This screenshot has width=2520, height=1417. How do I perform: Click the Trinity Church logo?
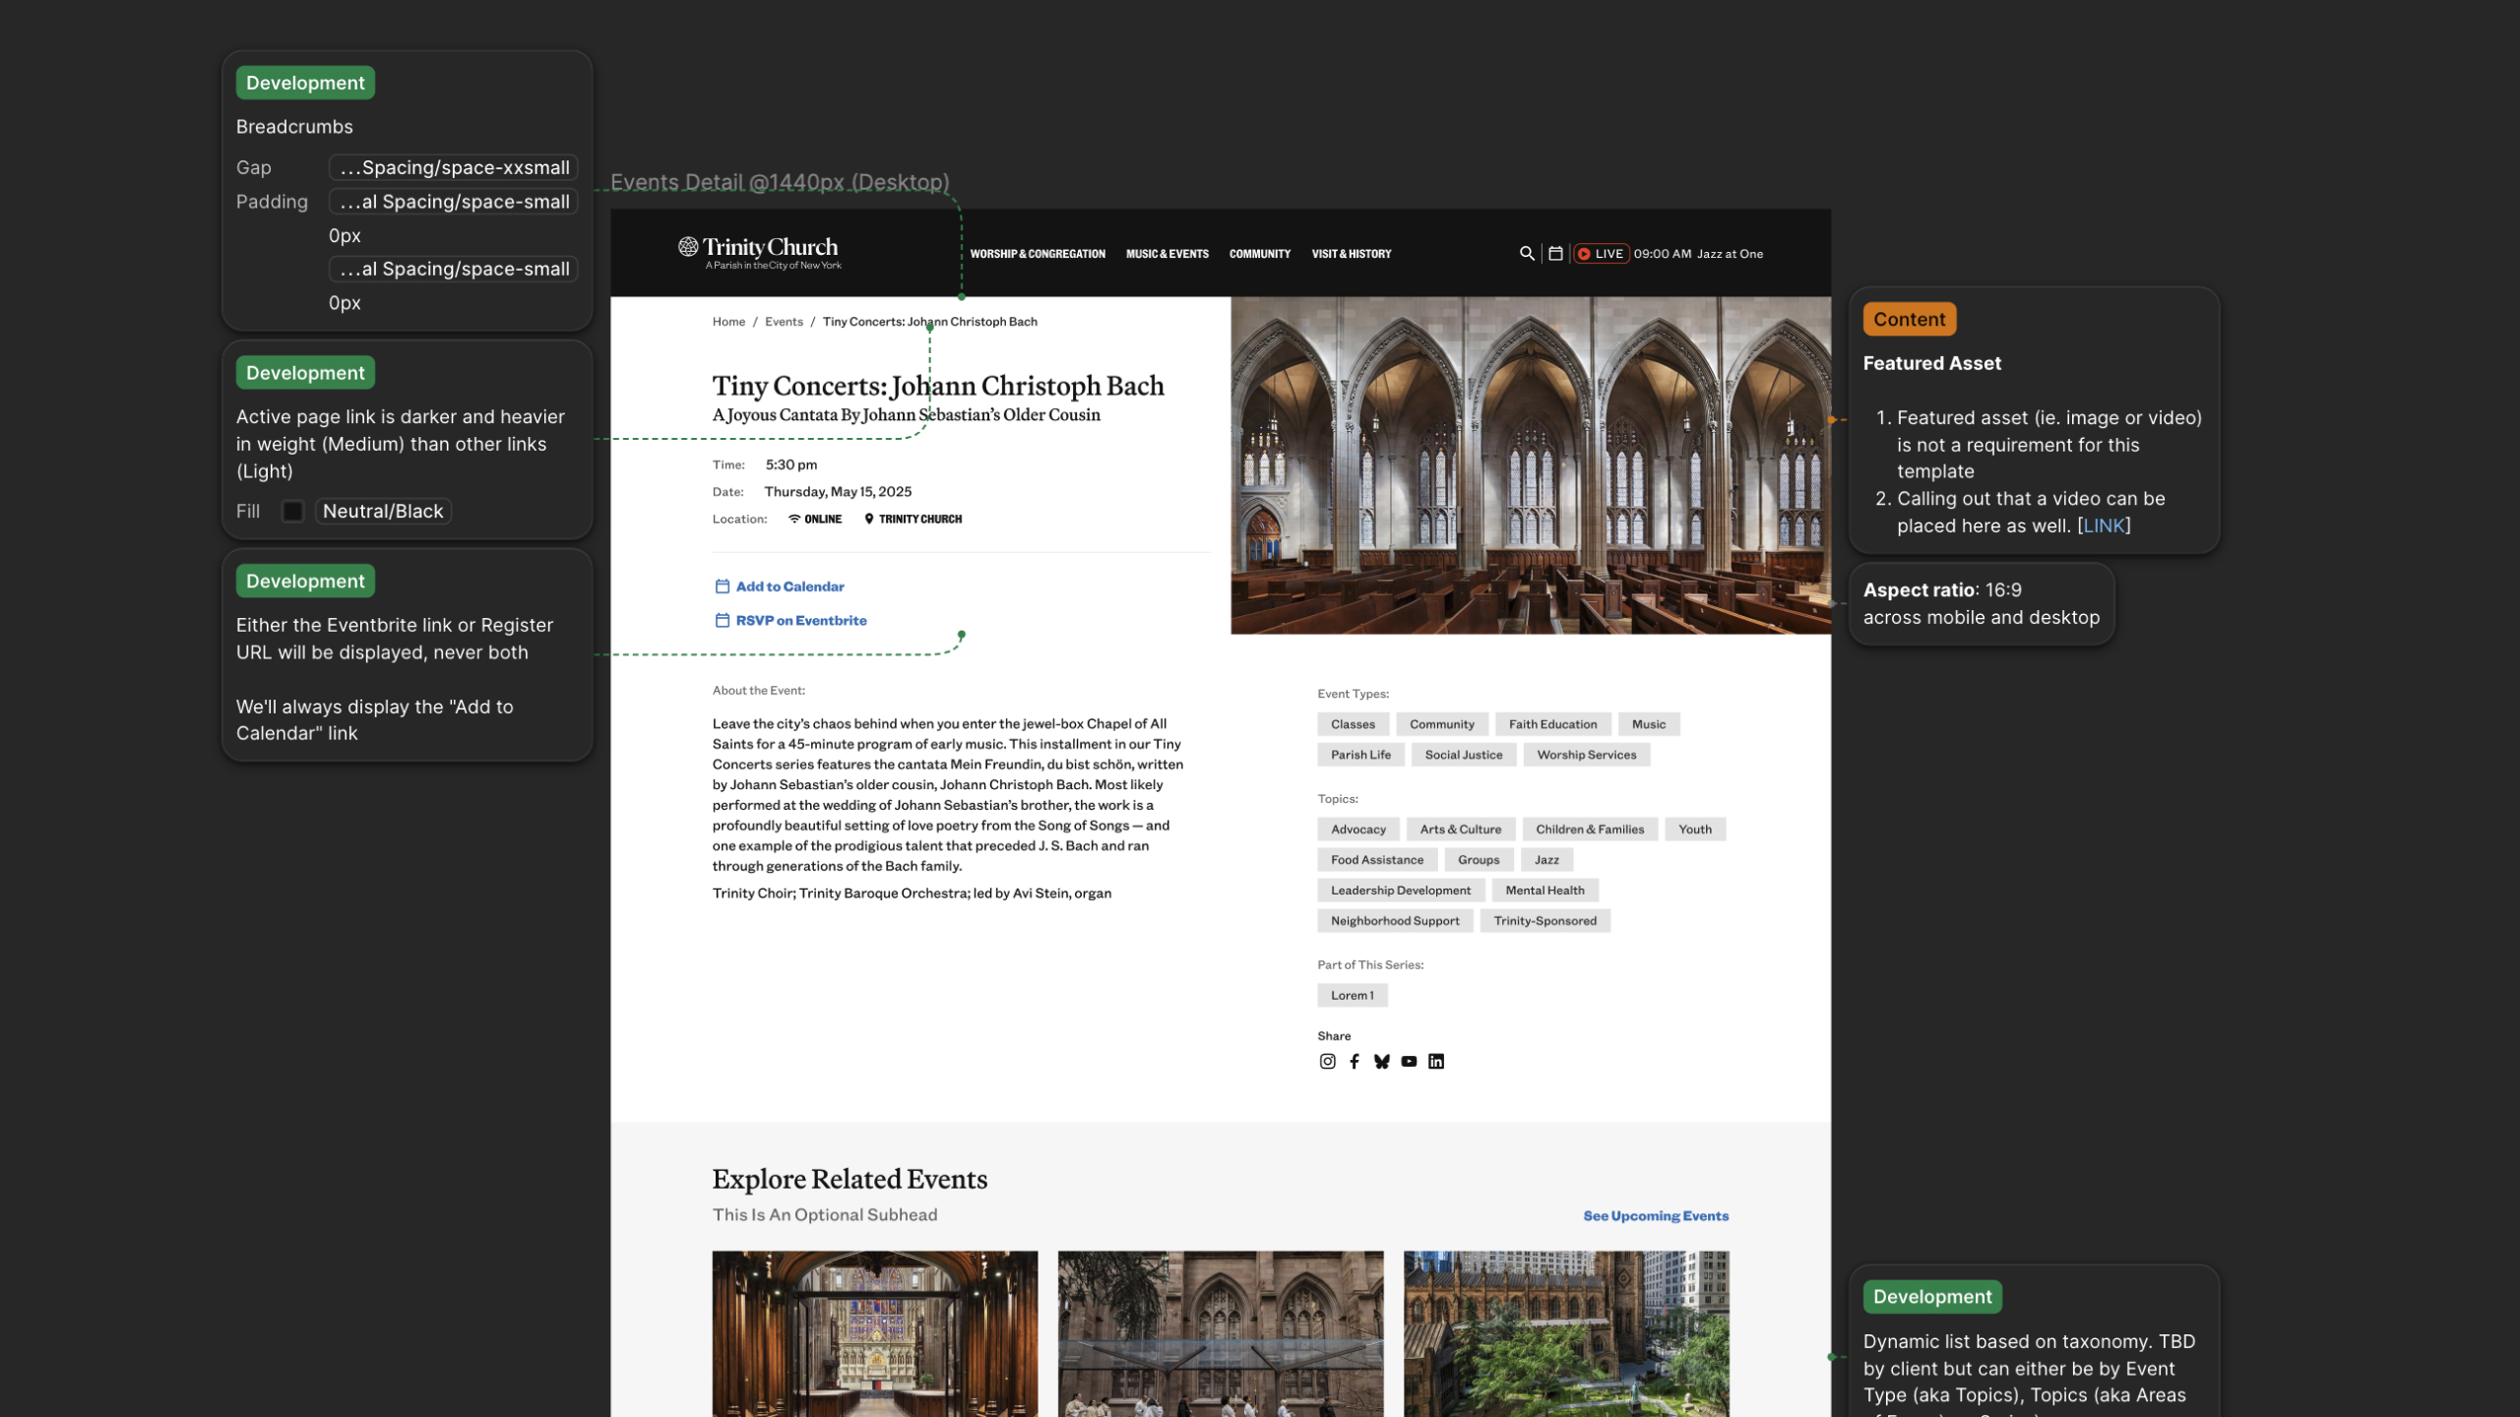[x=759, y=252]
